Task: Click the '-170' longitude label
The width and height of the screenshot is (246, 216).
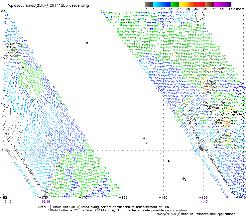Action: pos(83,198)
